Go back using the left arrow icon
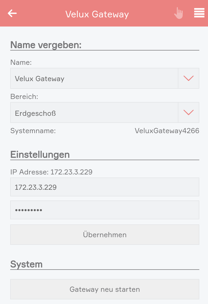Viewport: 208px width, 304px height. click(12, 13)
